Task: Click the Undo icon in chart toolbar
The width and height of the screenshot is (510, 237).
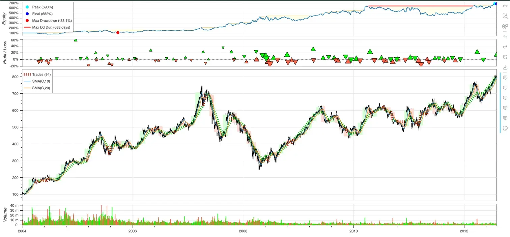Action: click(505, 36)
